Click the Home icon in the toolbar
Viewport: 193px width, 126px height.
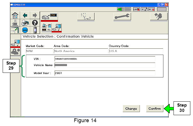coord(14,15)
